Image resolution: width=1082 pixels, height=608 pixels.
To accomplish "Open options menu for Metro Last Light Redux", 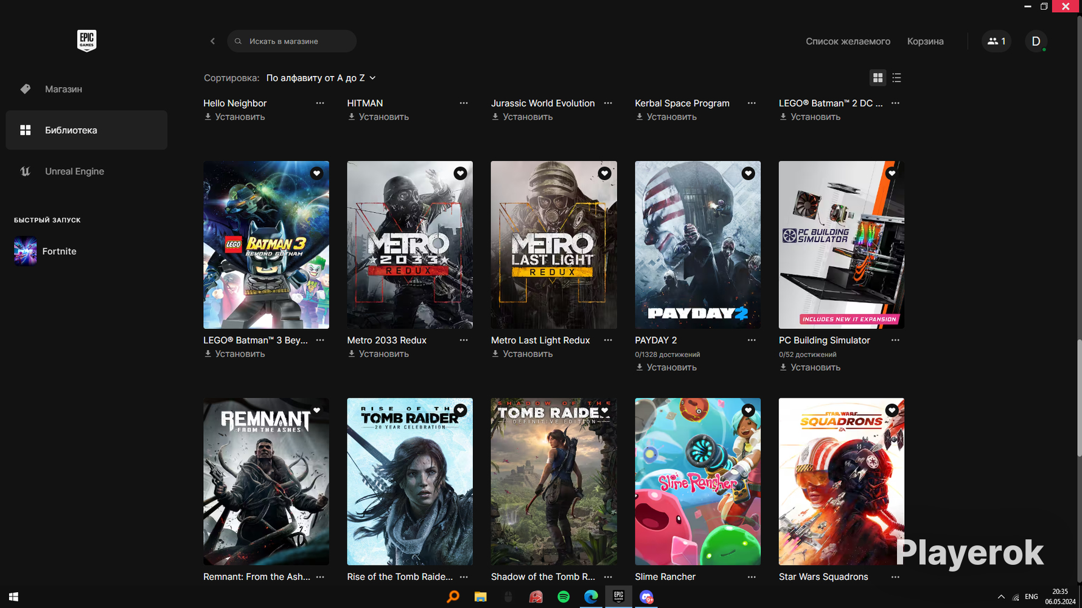I will [x=608, y=340].
